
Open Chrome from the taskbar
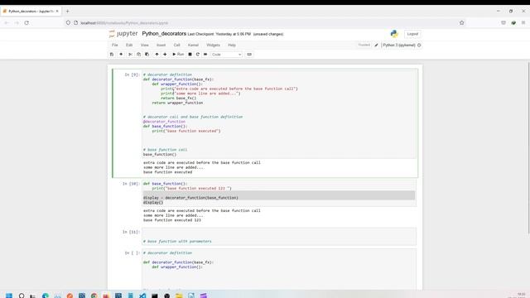pos(94,296)
